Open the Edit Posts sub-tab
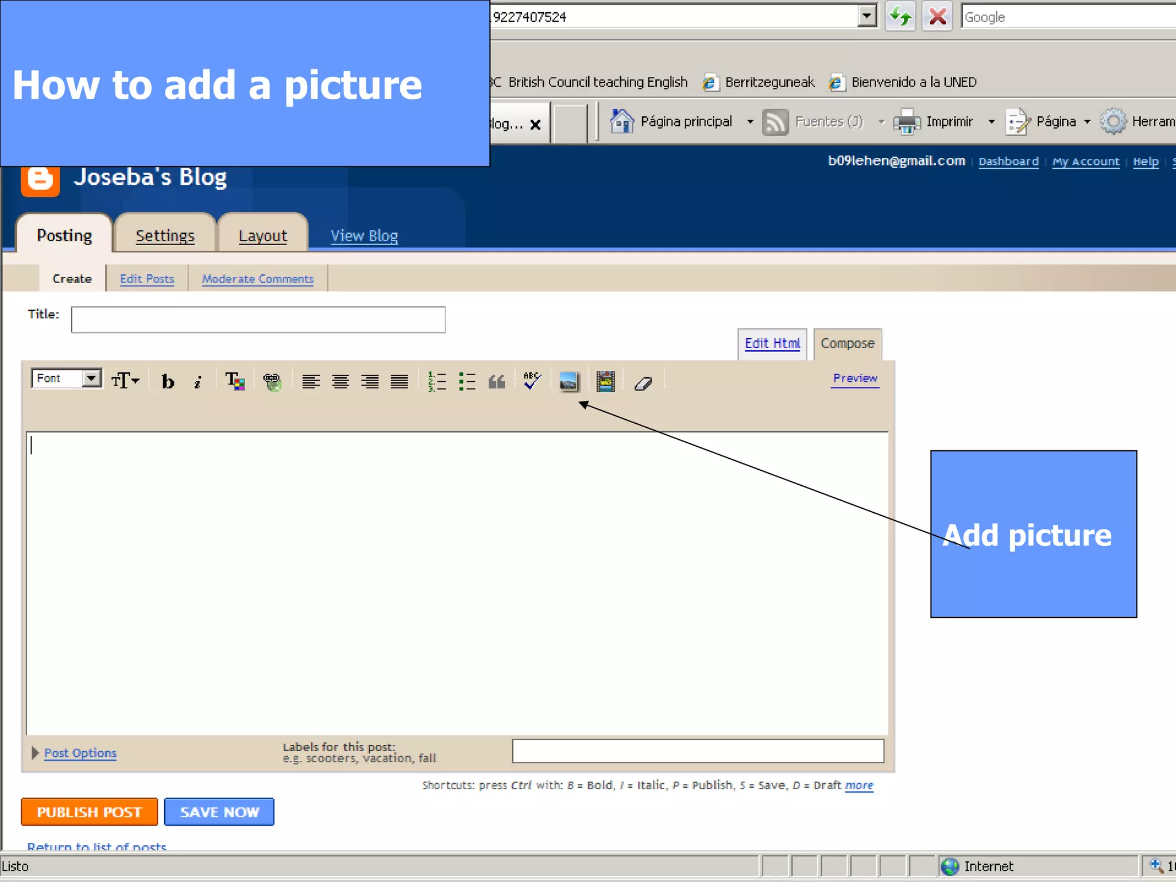Screen dimensions: 1176x882 (x=147, y=278)
